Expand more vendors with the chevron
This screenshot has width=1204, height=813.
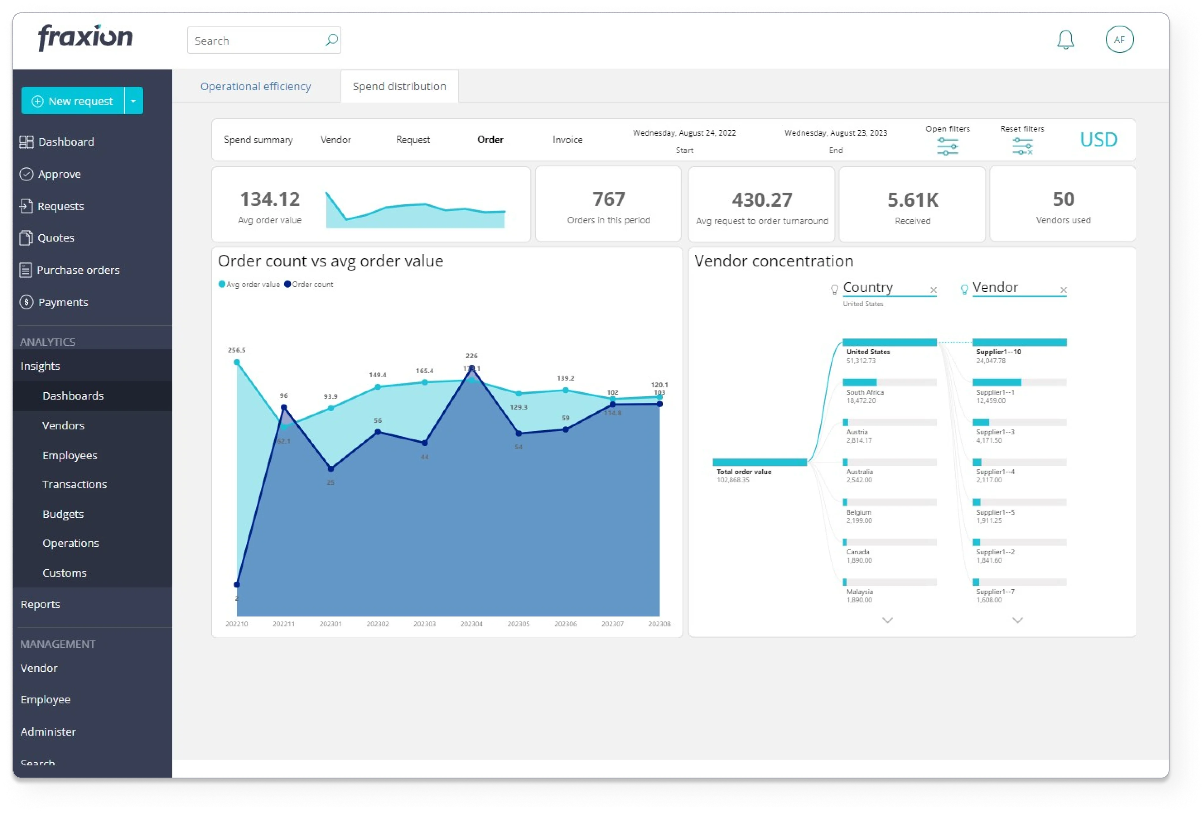click(1017, 620)
